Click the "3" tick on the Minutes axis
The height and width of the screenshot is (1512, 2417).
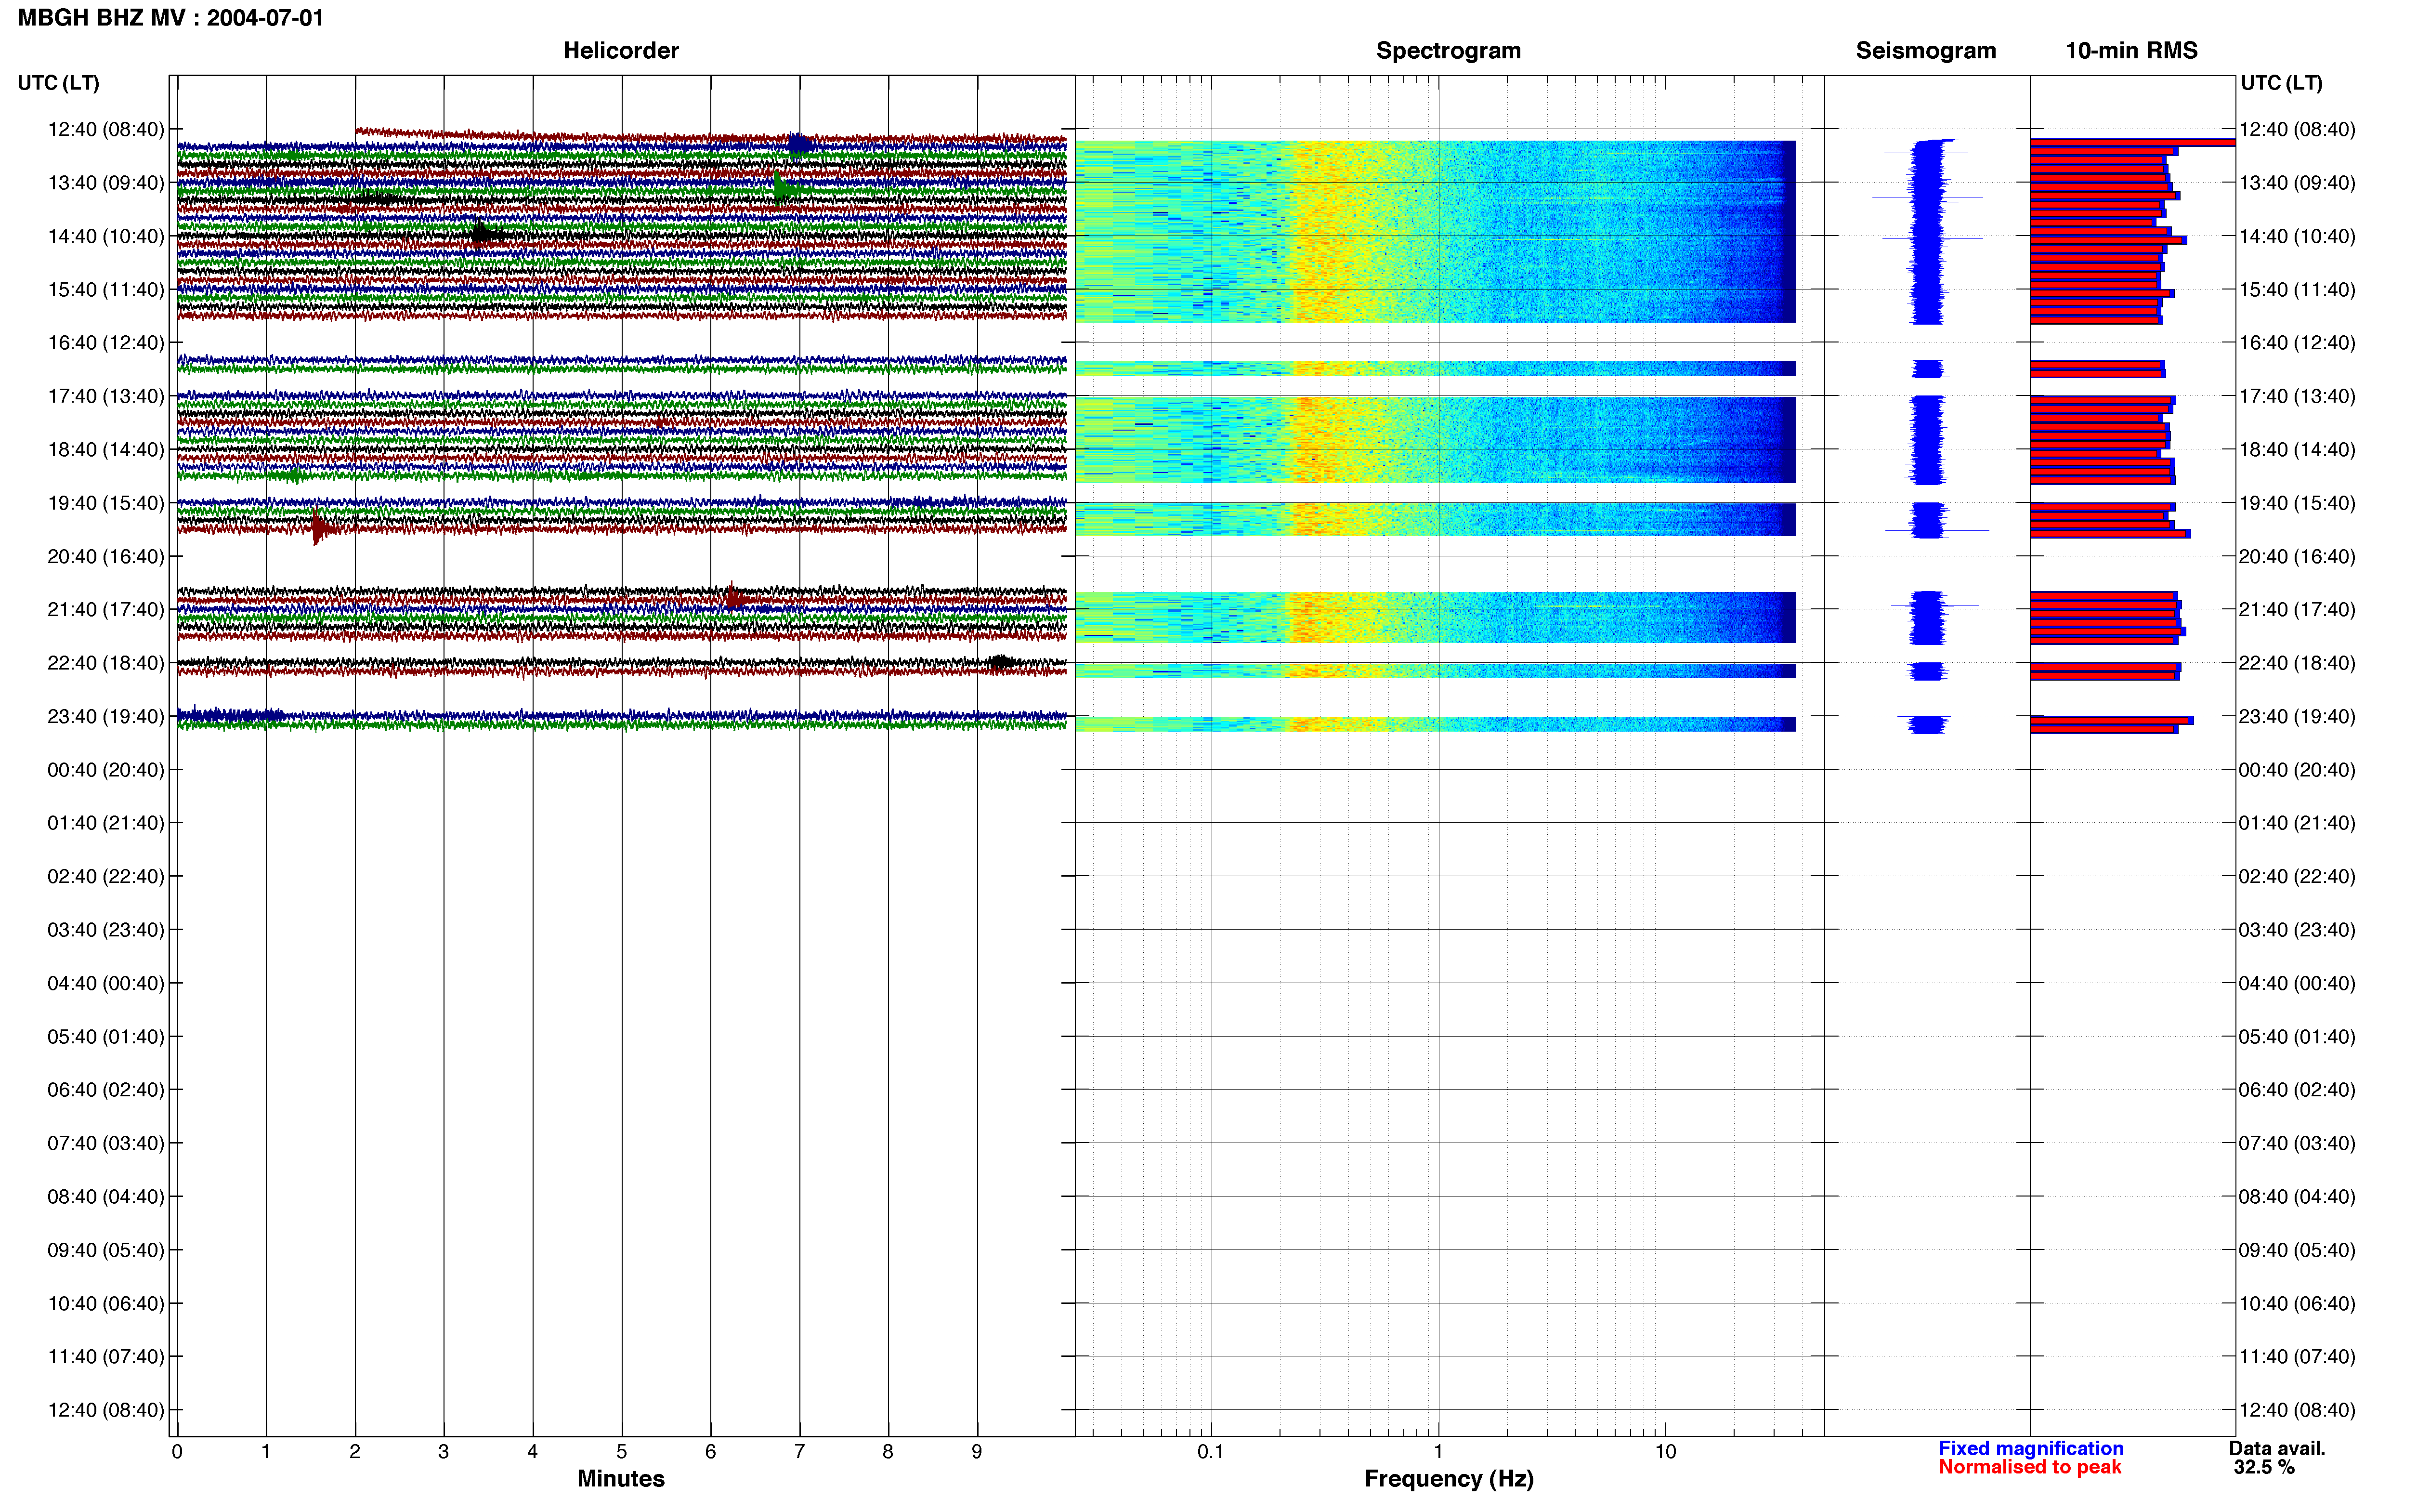coord(444,1451)
